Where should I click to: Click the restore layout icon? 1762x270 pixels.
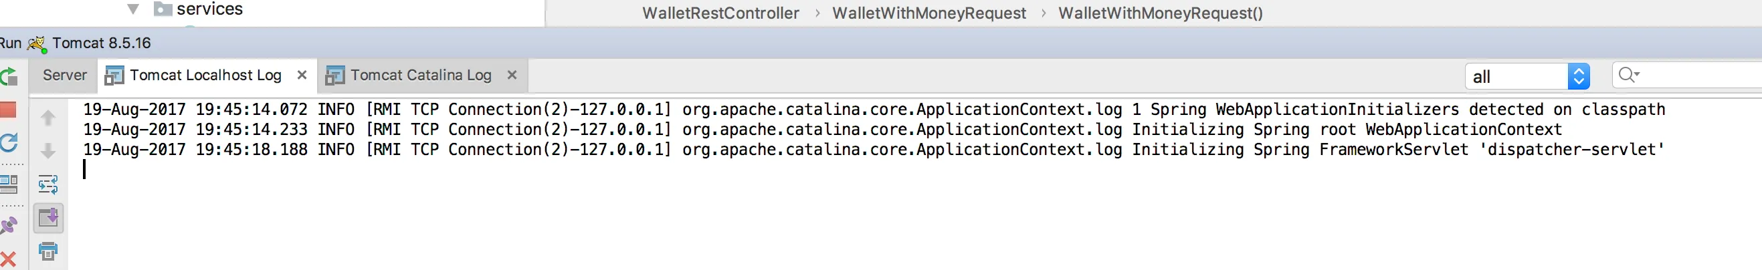coord(9,183)
